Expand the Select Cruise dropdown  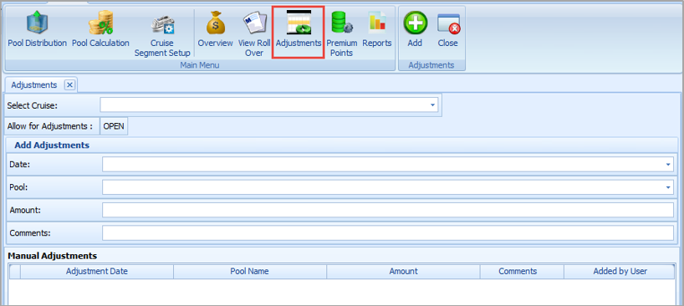pos(432,105)
